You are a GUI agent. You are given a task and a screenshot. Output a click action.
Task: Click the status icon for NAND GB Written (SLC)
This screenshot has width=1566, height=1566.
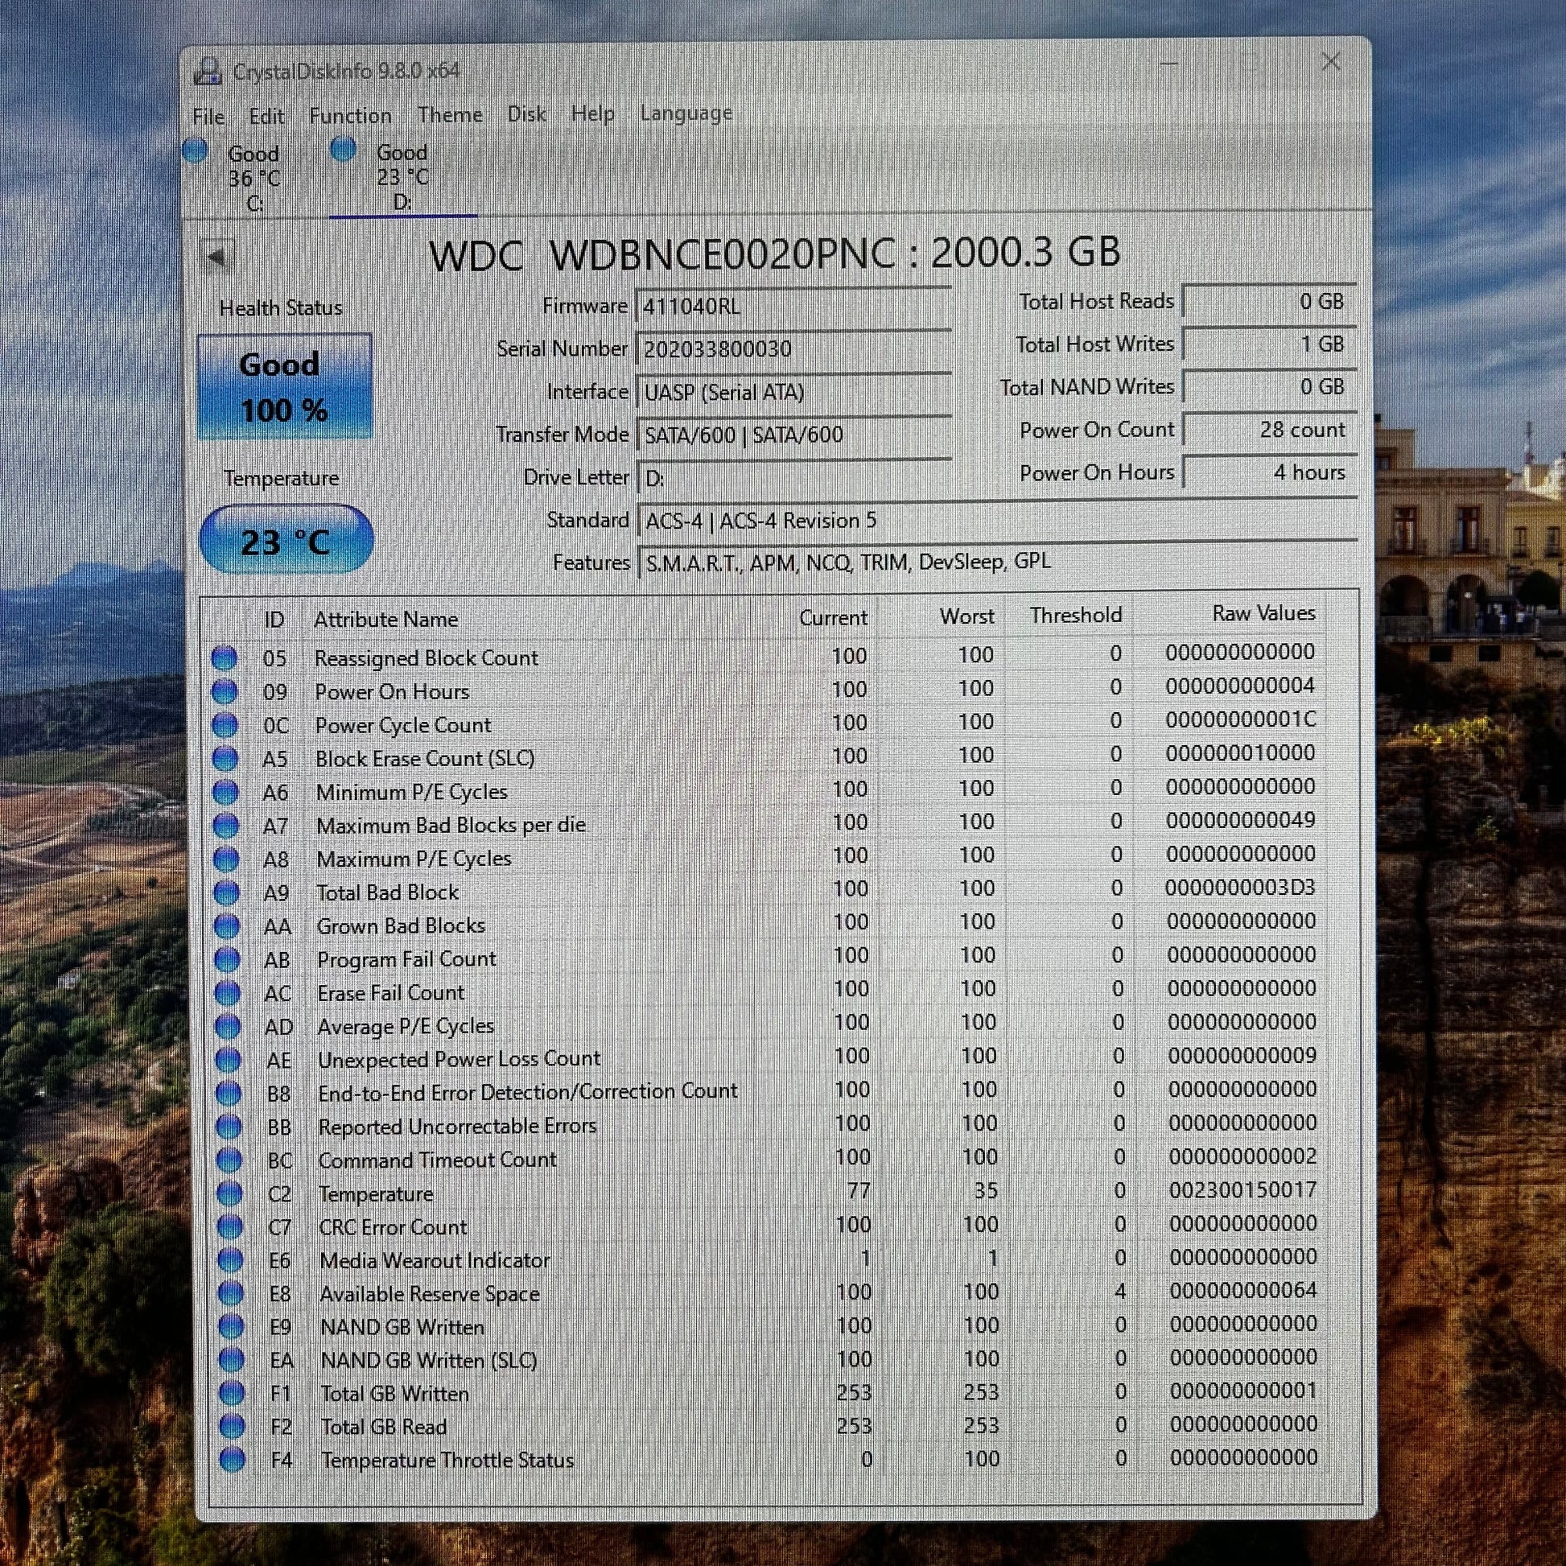coord(232,1360)
